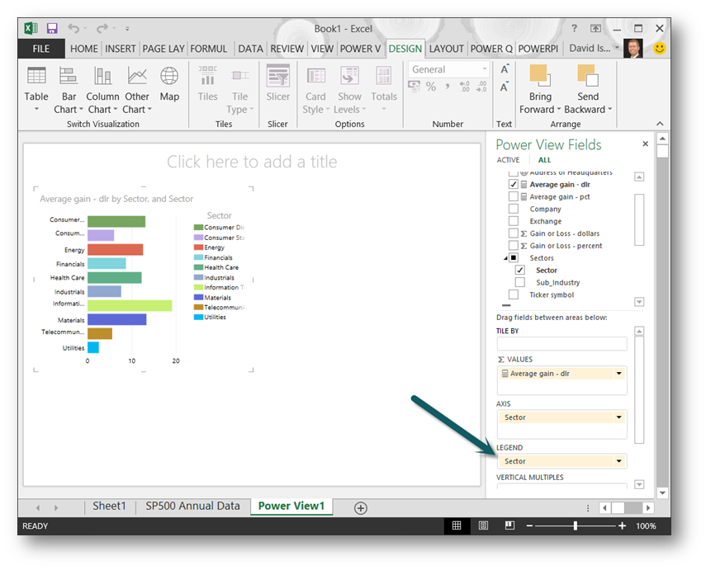The image size is (706, 570).
Task: Add a new sheet with plus icon
Action: click(x=361, y=508)
